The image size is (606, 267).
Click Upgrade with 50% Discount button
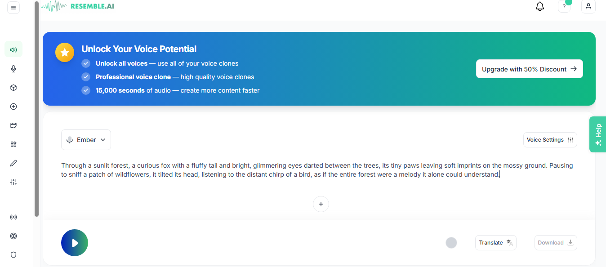(529, 69)
